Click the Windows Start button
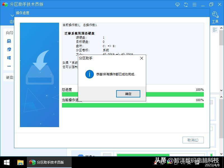 click(6, 162)
